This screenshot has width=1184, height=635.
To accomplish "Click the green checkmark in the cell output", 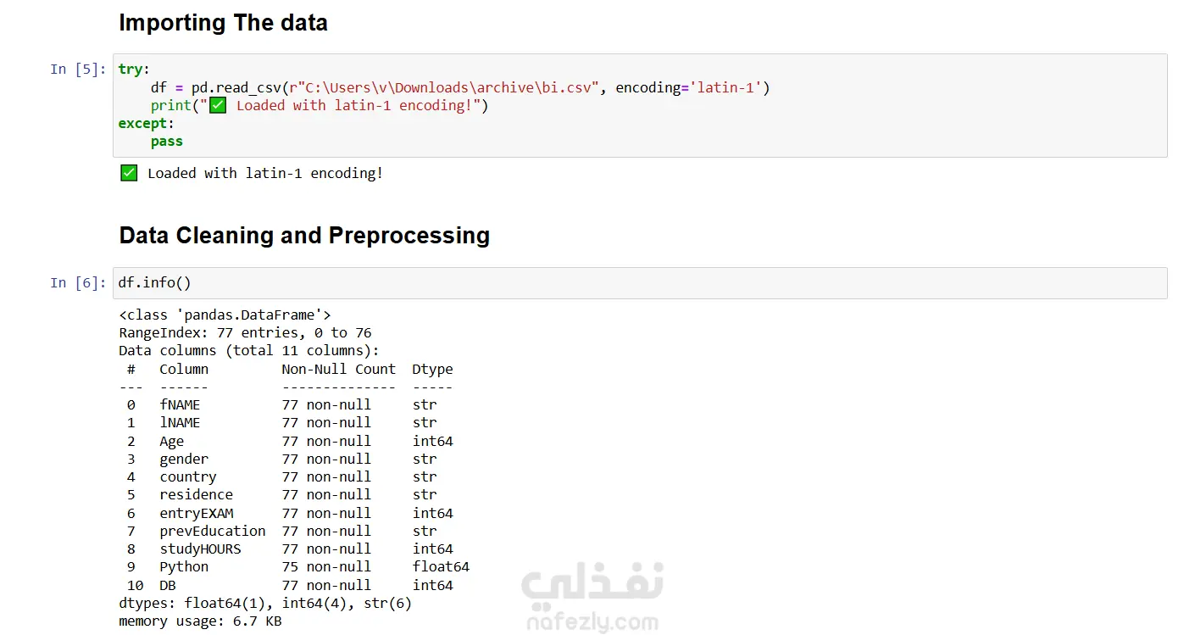I will (x=129, y=174).
